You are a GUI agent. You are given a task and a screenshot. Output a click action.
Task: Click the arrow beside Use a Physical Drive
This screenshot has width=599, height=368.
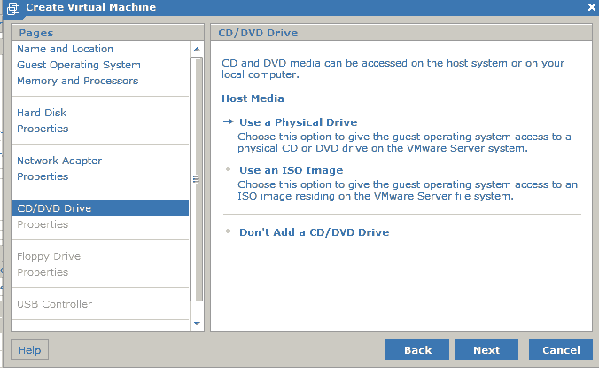click(228, 121)
